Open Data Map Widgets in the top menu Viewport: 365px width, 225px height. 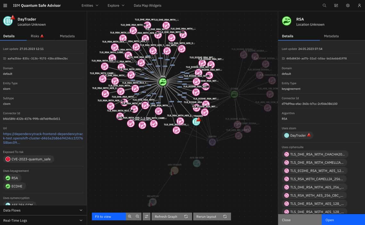147,5
